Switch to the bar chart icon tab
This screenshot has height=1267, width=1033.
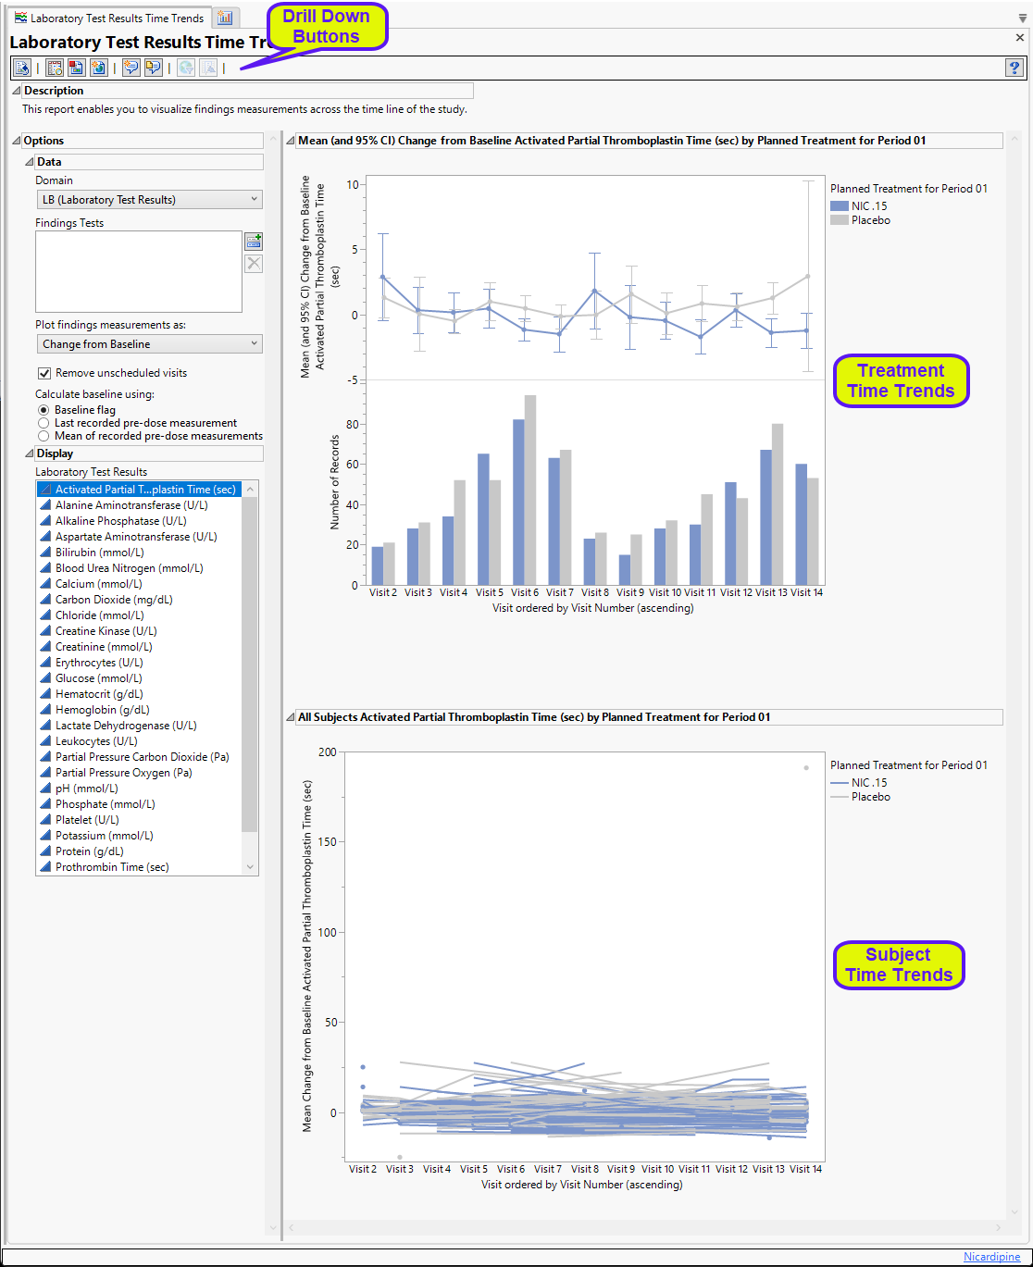click(225, 18)
